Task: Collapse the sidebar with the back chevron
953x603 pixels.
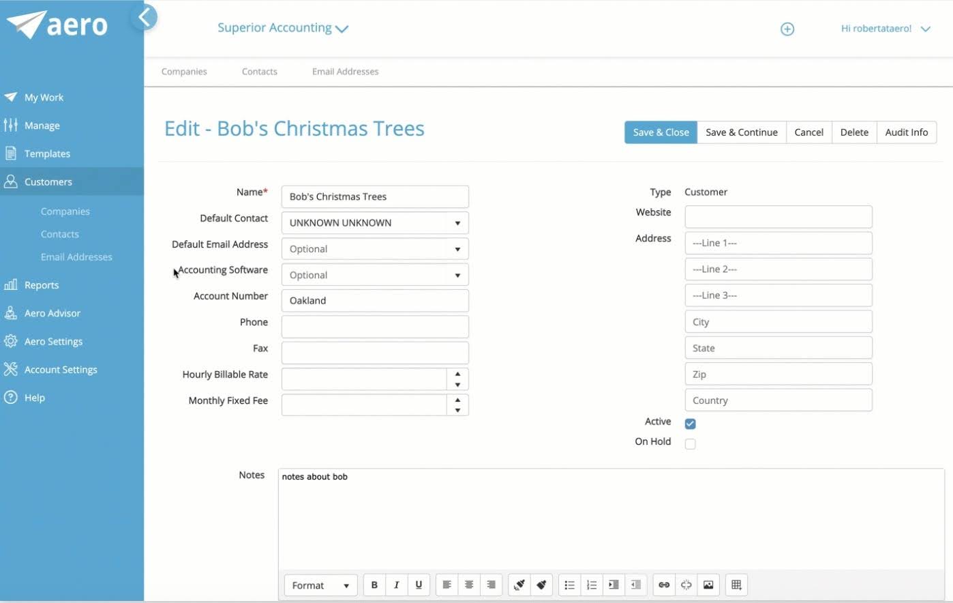Action: tap(145, 17)
